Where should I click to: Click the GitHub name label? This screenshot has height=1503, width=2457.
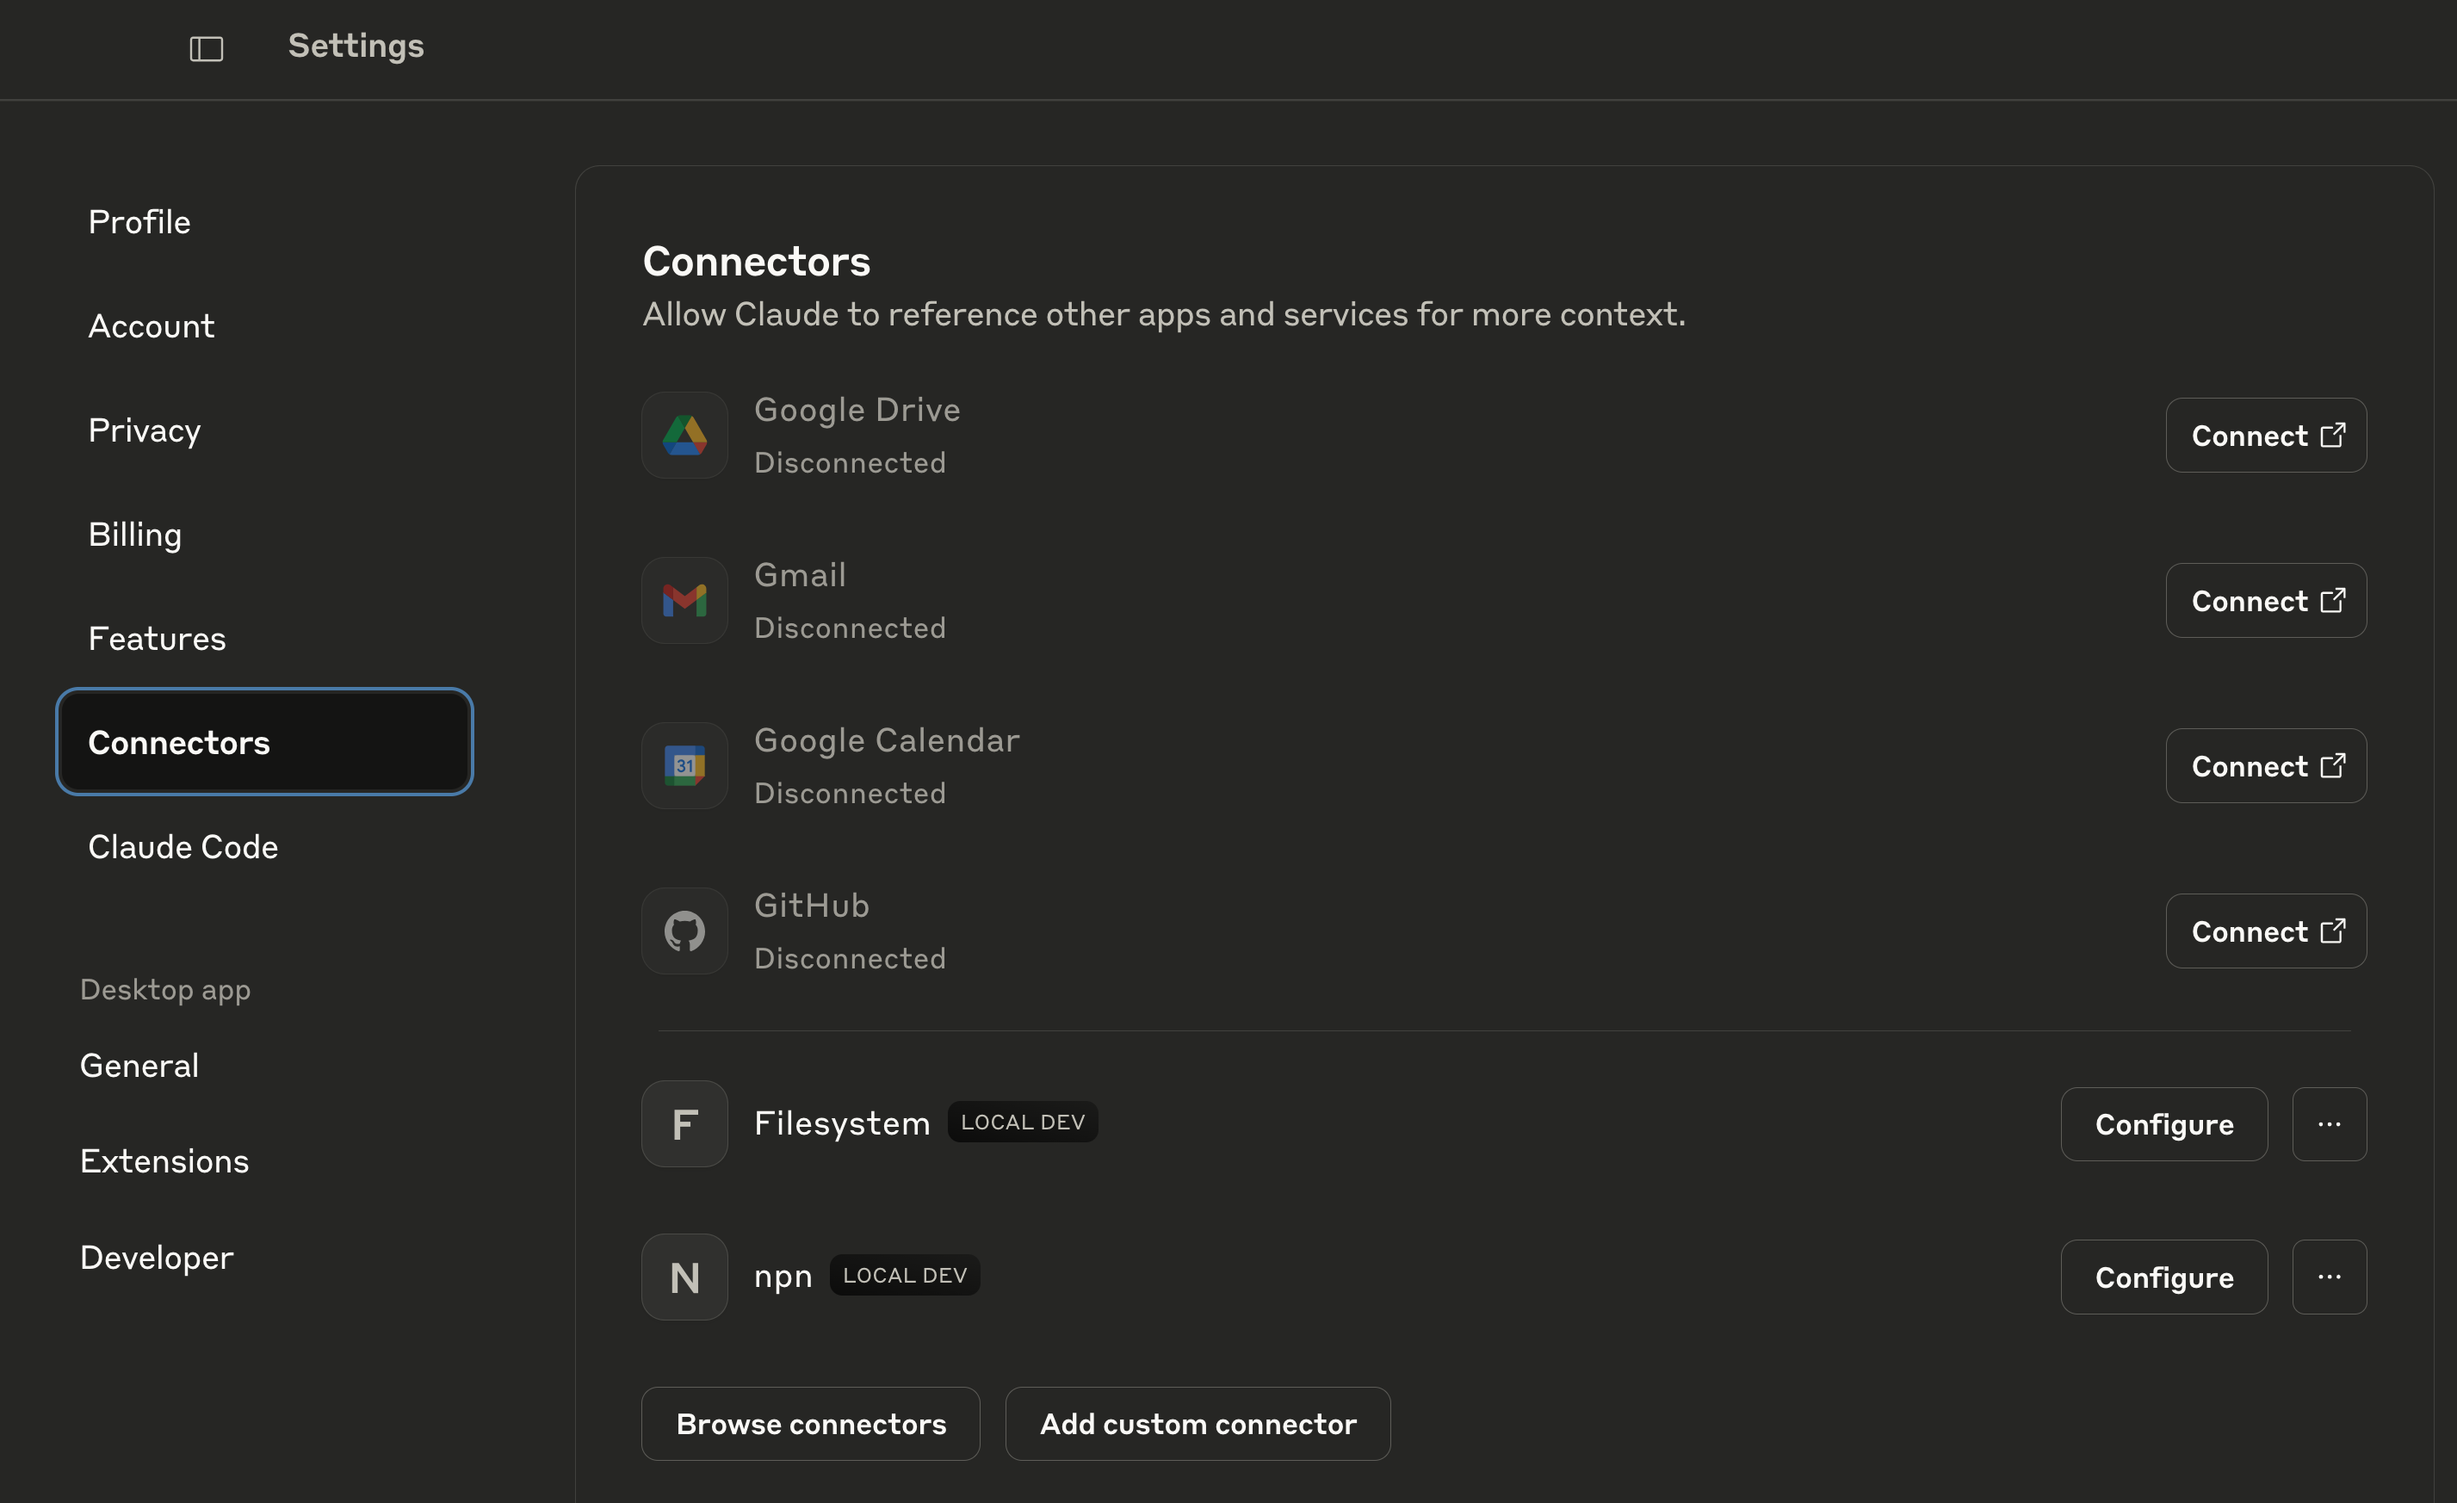point(812,906)
